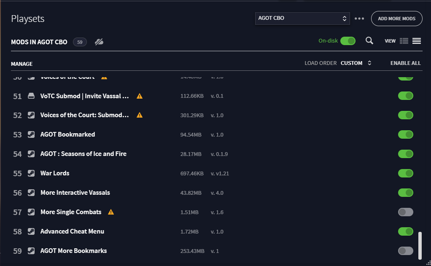Switch to detailed tile view icon
Viewport: 431px width, 266px height.
coord(404,41)
